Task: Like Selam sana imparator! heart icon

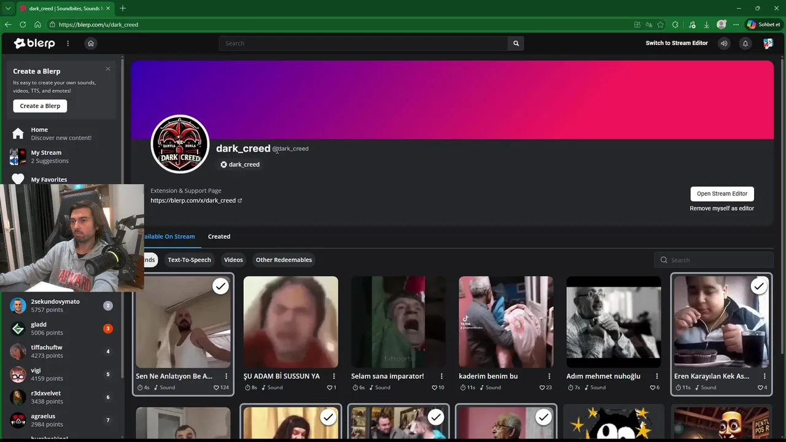Action: coord(434,388)
